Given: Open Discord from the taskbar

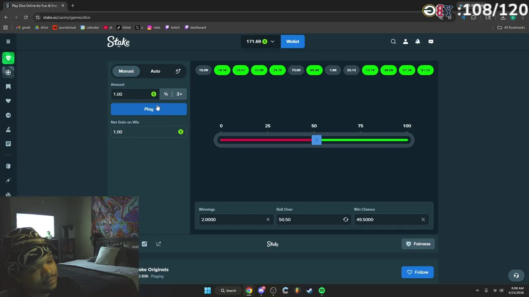Looking at the screenshot, I should click(261, 290).
